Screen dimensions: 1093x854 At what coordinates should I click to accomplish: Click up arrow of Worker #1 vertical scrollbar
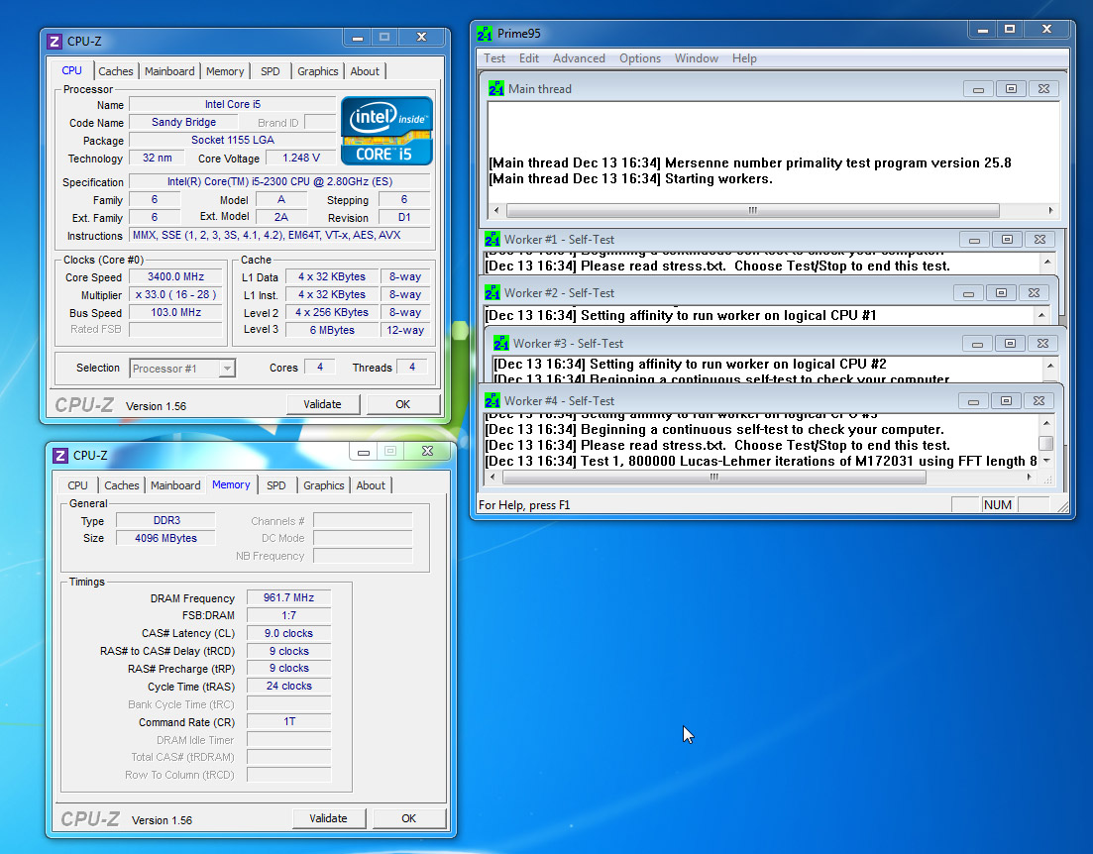tap(1047, 263)
